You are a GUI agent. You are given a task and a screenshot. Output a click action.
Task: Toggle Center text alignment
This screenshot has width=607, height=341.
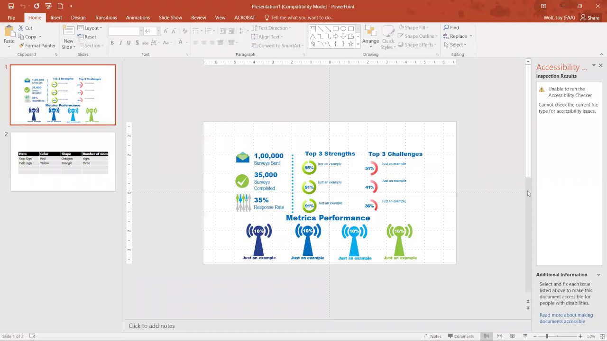click(x=204, y=43)
